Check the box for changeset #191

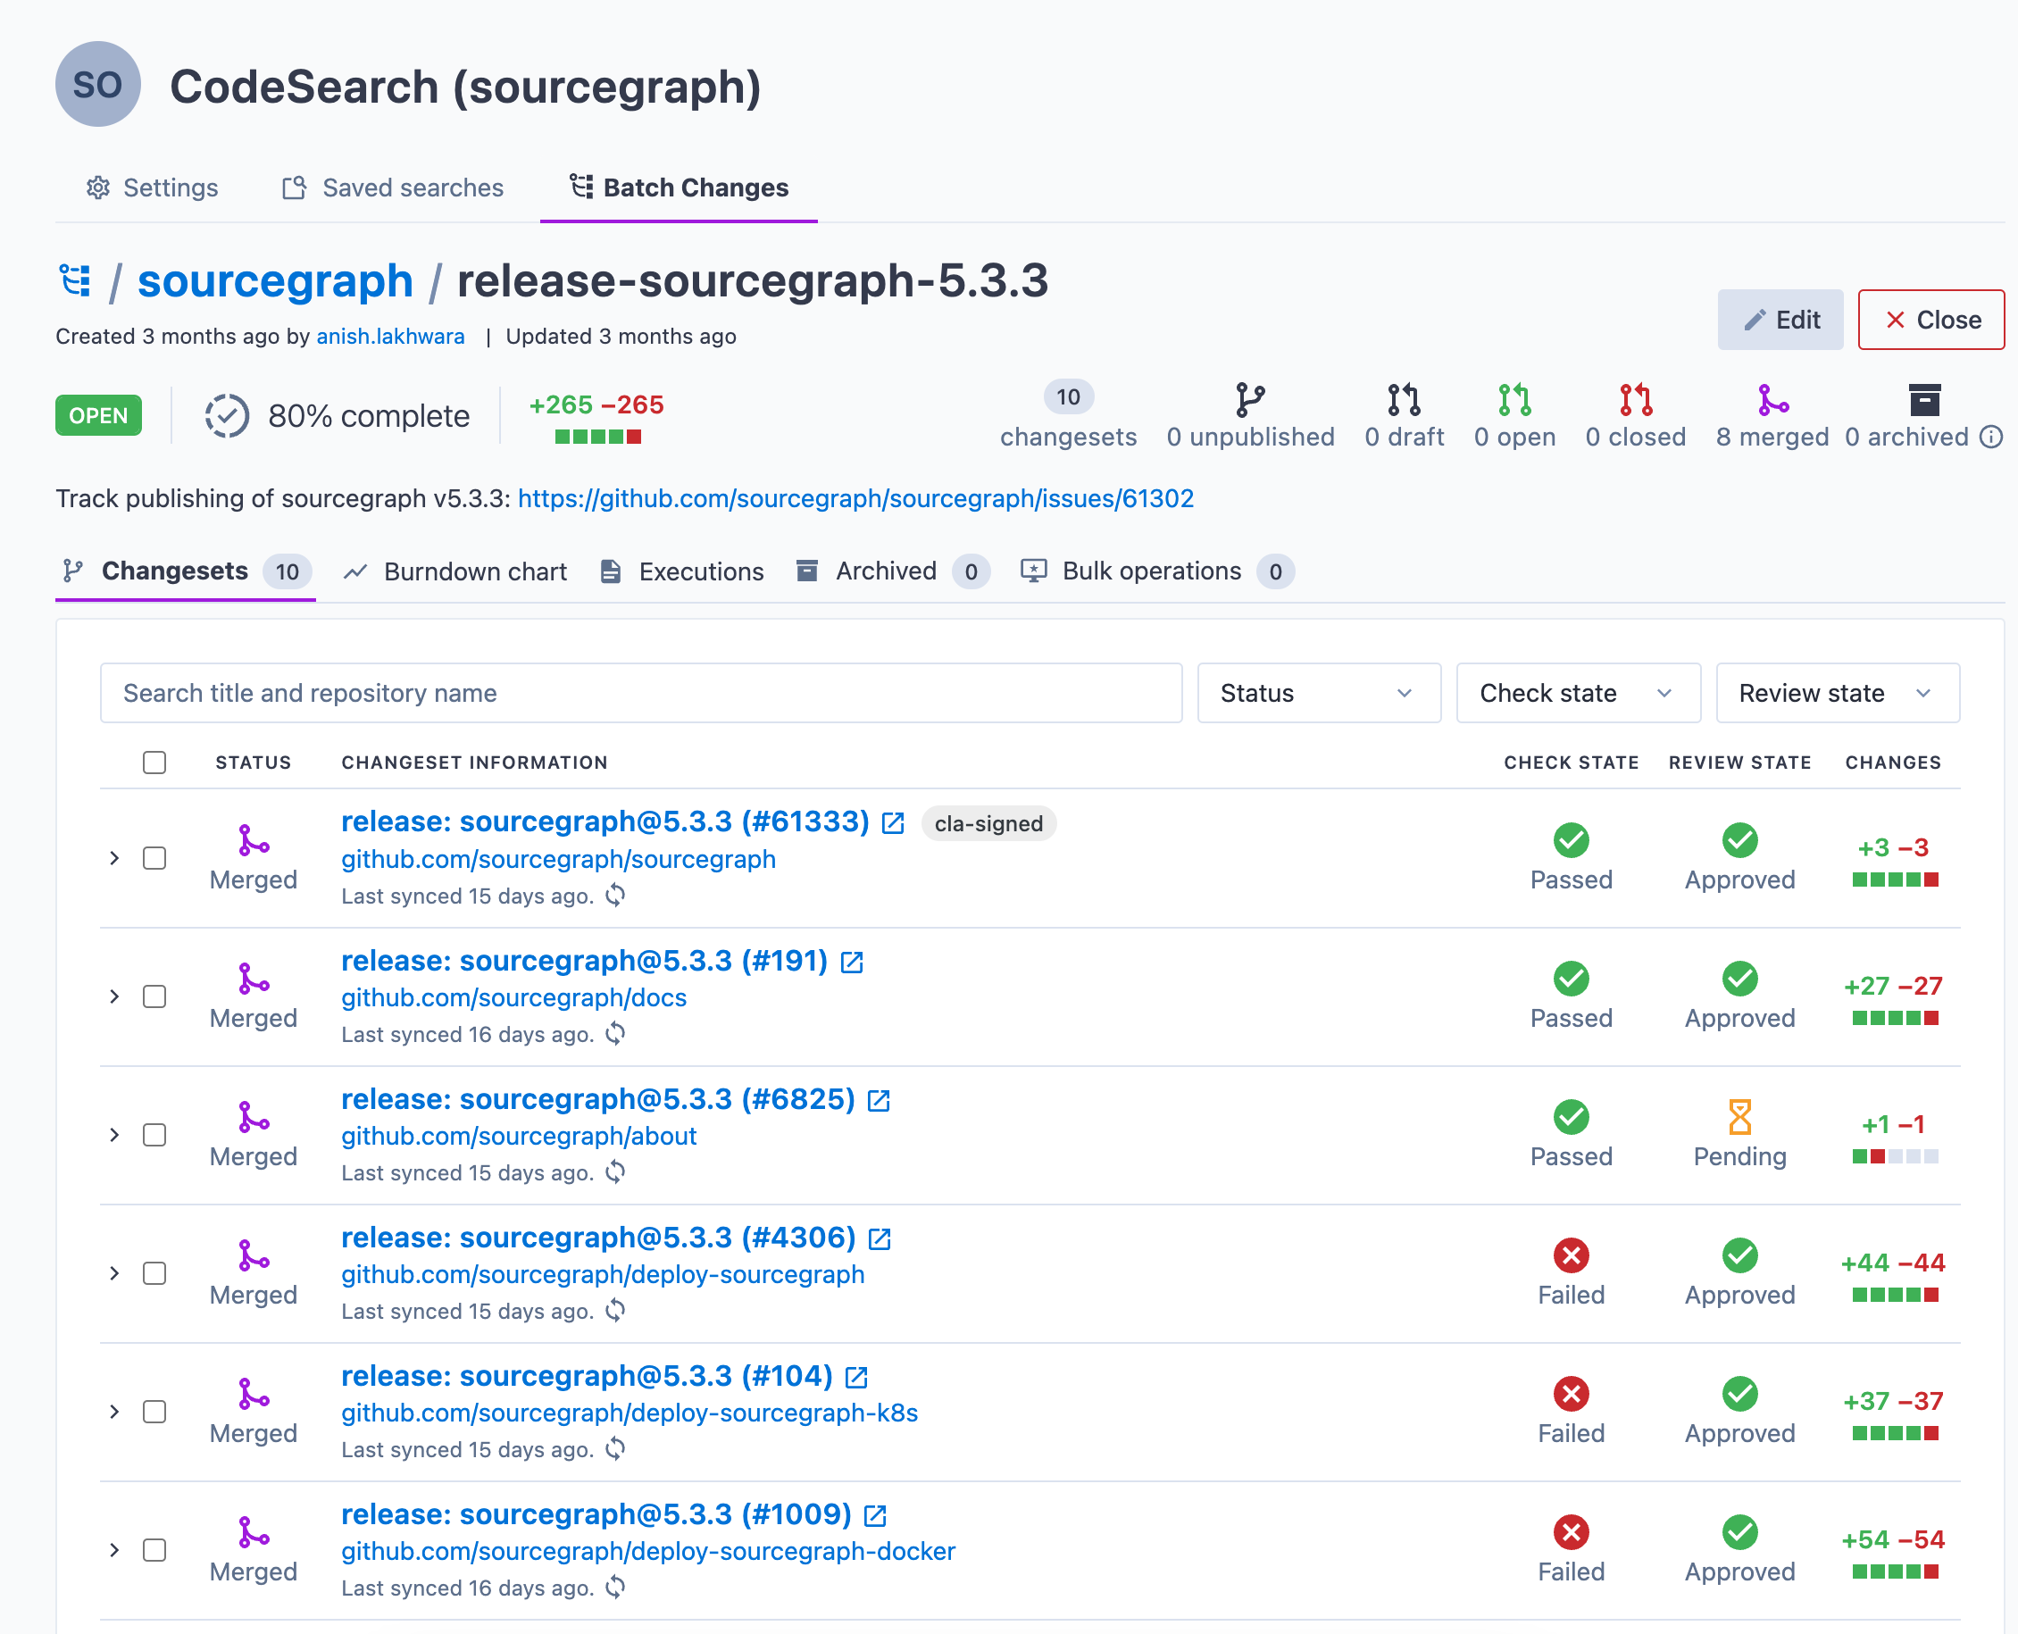pyautogui.click(x=154, y=996)
